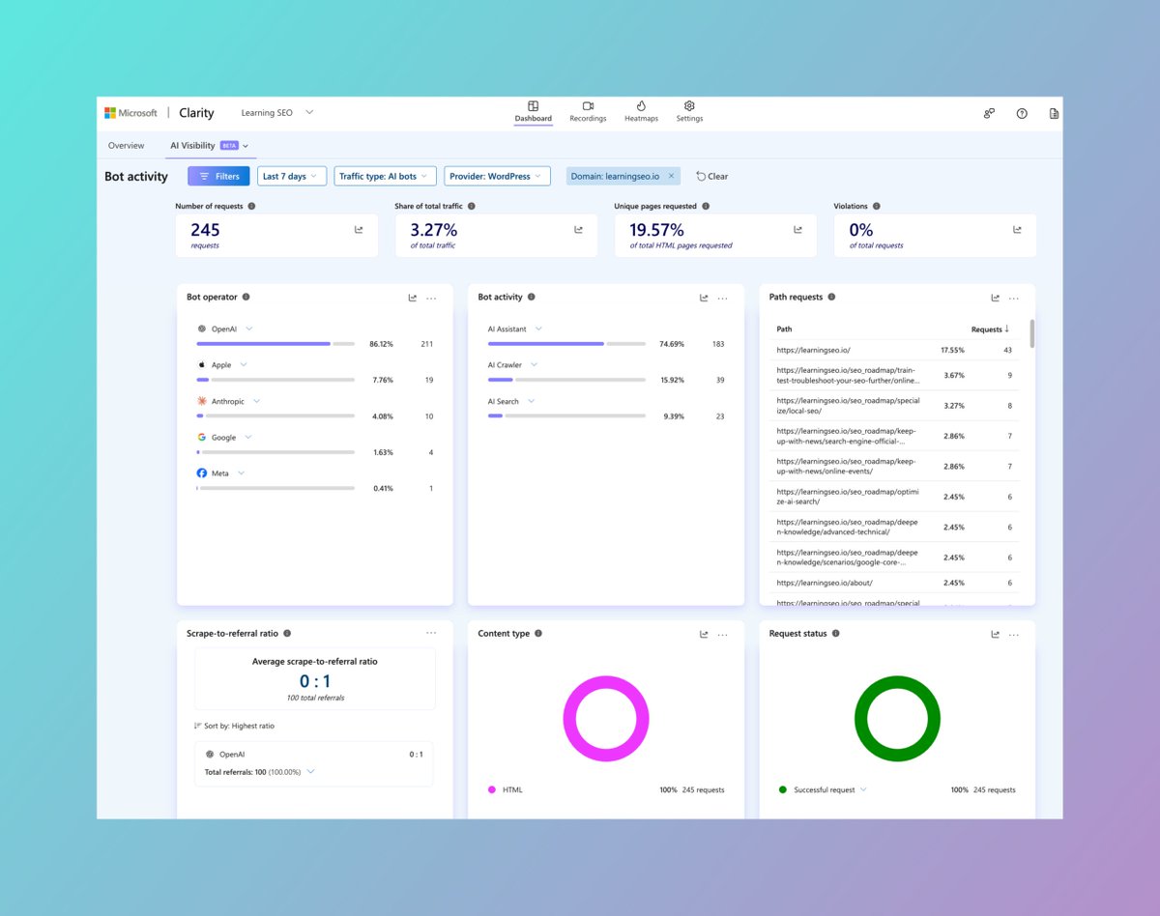Click the https://learningseo.io/about/ path row
The image size is (1160, 916).
tap(894, 583)
